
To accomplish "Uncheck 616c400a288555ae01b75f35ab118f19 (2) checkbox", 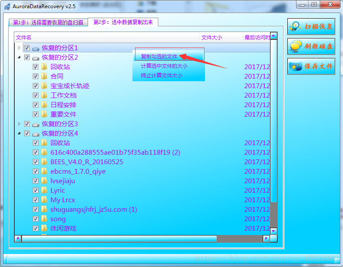I will [x=35, y=152].
